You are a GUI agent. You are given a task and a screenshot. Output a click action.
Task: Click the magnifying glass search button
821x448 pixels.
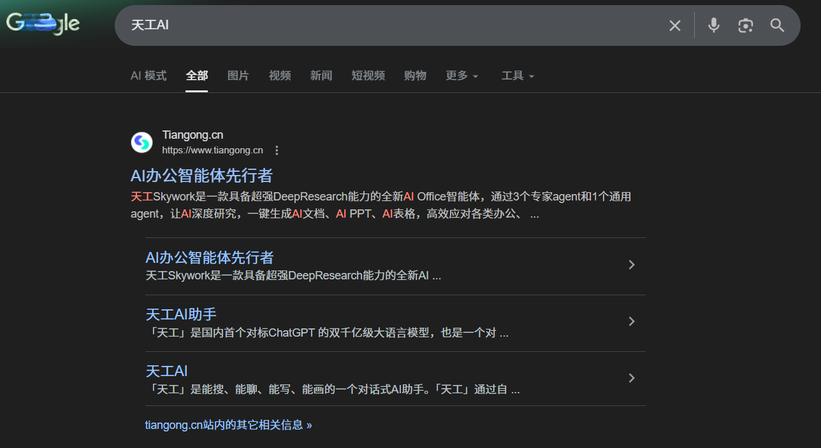click(x=777, y=25)
